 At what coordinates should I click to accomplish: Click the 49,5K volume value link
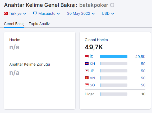(140, 57)
